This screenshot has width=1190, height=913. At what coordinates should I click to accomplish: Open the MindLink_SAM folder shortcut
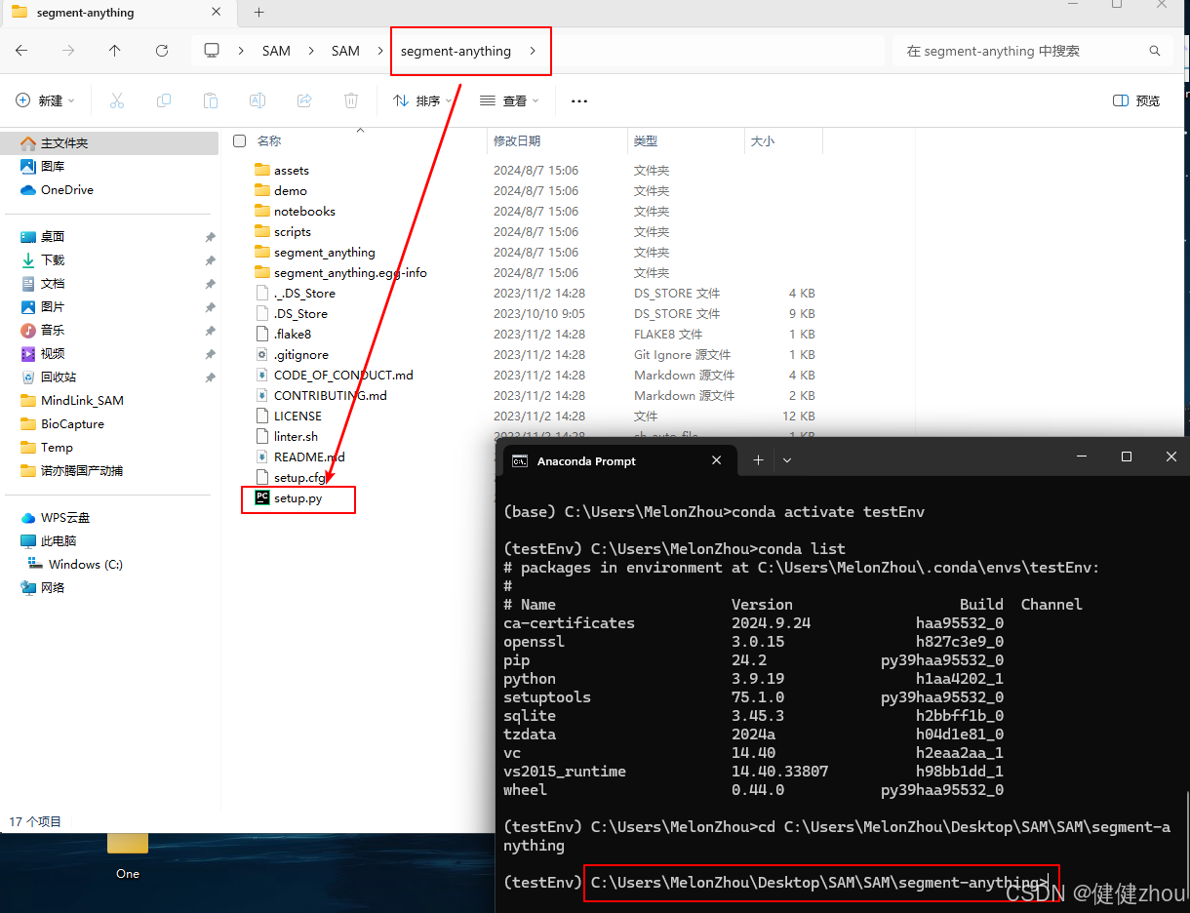click(72, 401)
